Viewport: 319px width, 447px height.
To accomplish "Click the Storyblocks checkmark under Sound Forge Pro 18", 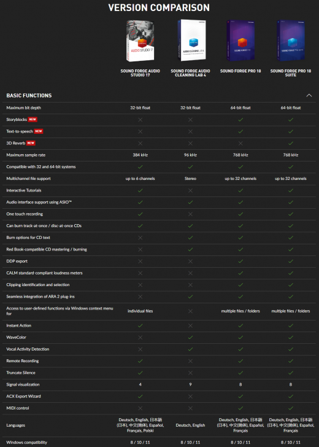I will point(240,120).
